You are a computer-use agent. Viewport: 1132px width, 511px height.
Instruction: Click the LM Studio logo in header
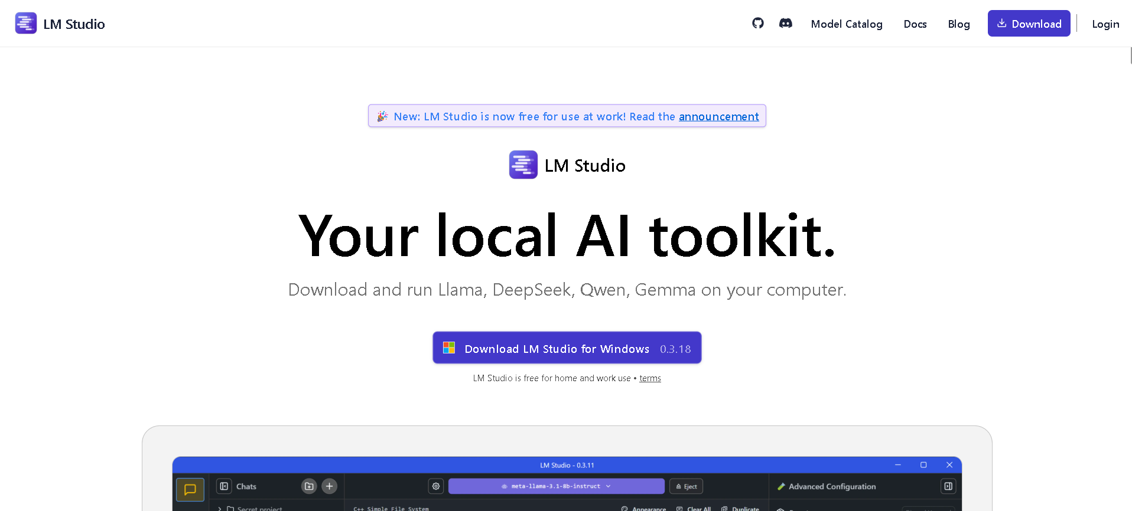[60, 24]
